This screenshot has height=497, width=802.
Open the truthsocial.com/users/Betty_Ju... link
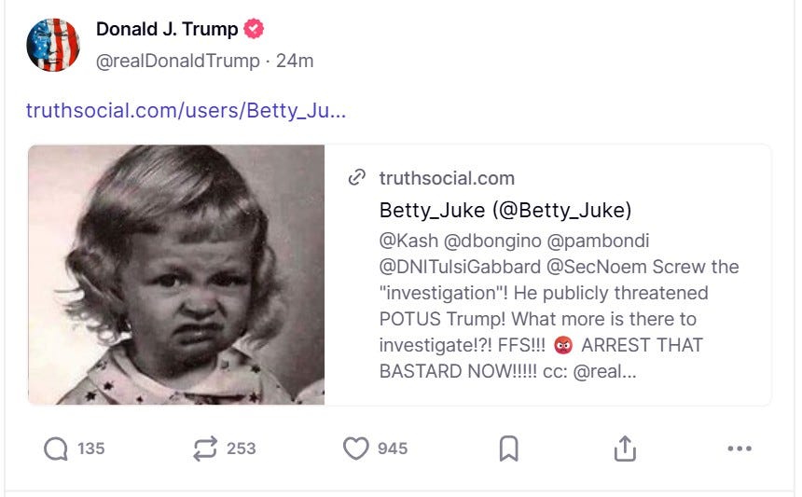pyautogui.click(x=187, y=110)
